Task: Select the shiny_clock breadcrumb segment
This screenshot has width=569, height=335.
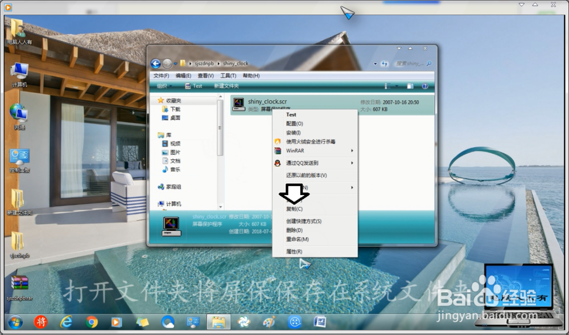Action: tap(236, 64)
